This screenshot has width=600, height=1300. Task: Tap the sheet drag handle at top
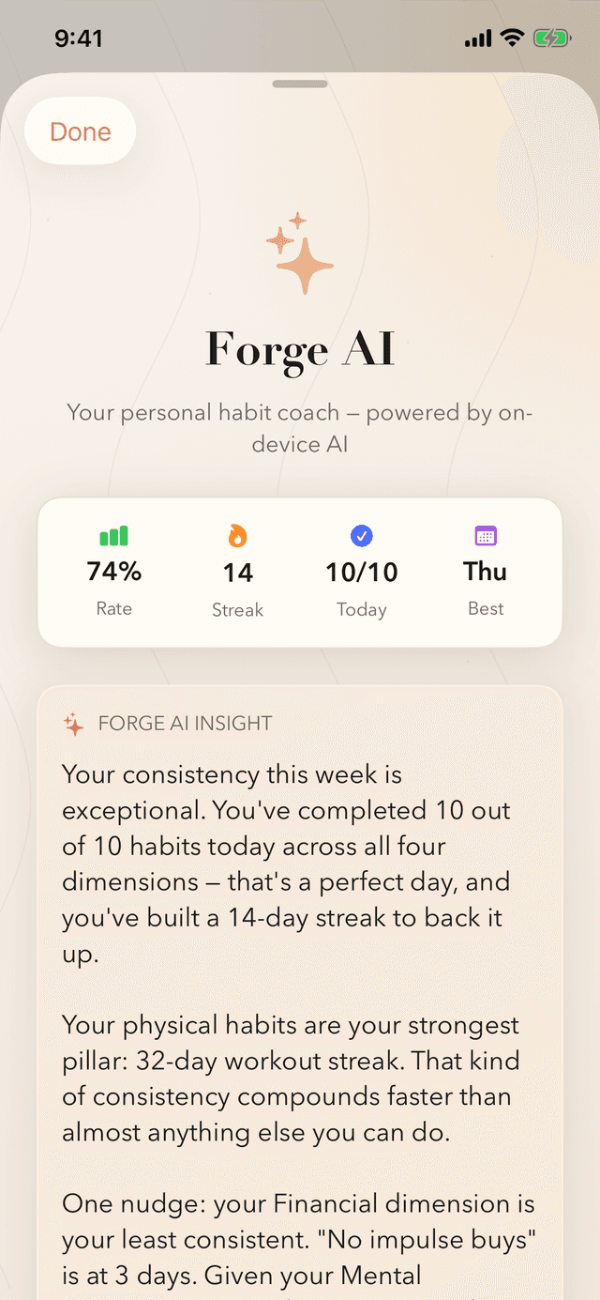pos(300,84)
